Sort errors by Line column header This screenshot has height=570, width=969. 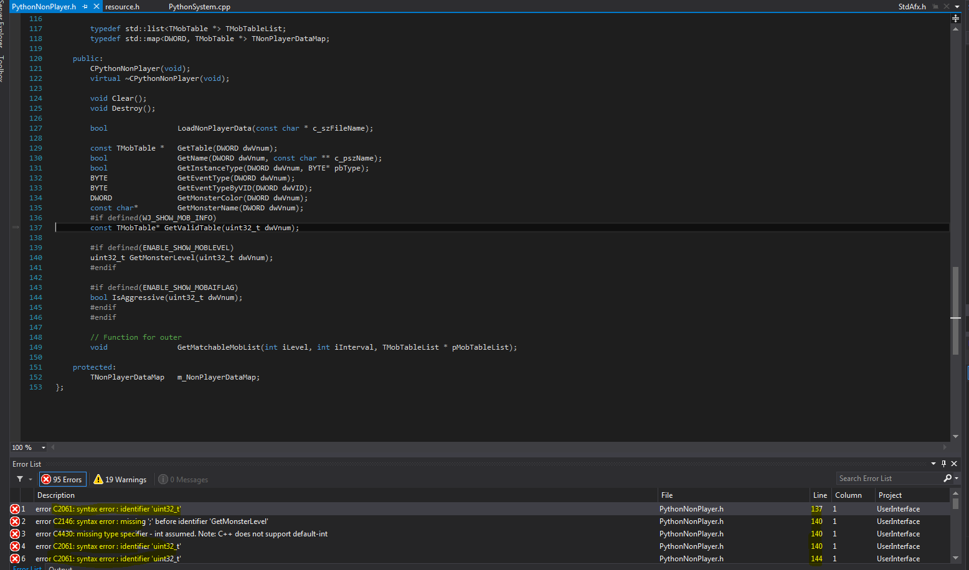[x=820, y=495]
